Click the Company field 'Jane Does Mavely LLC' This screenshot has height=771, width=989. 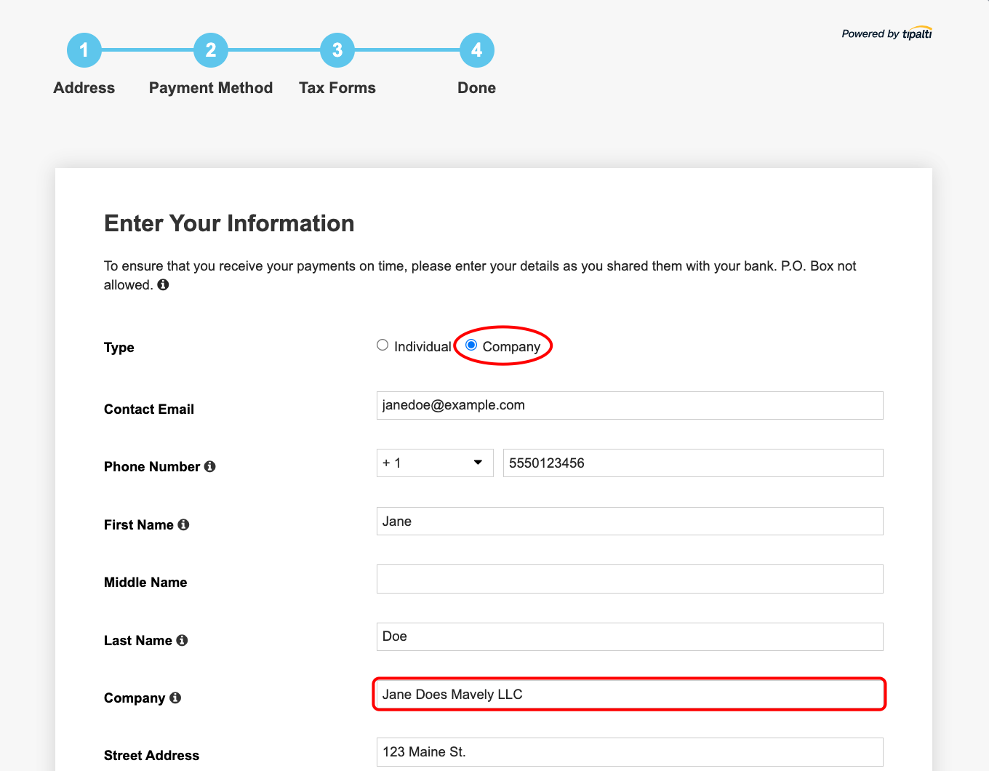coord(630,694)
